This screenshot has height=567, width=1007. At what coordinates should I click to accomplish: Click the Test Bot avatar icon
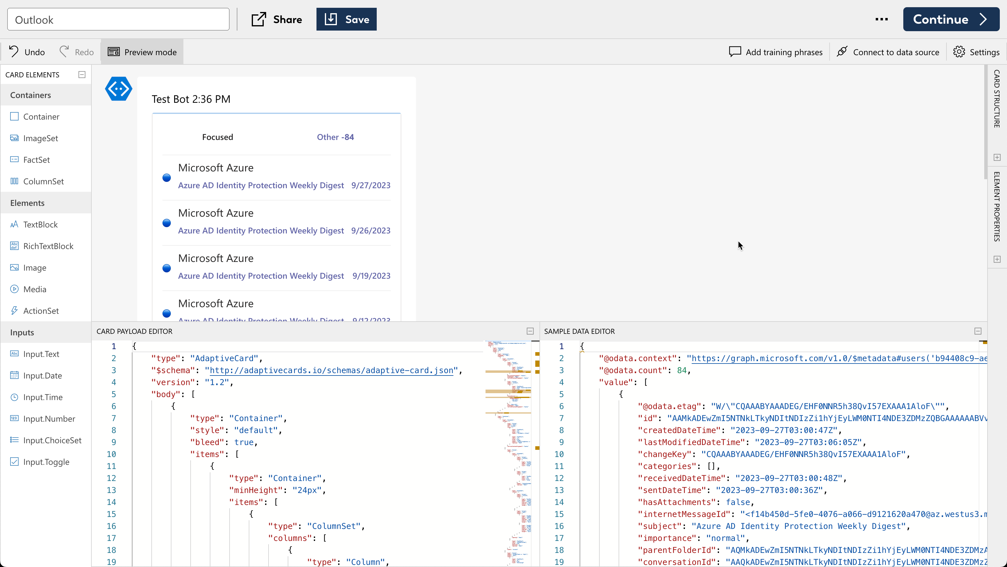(x=118, y=89)
